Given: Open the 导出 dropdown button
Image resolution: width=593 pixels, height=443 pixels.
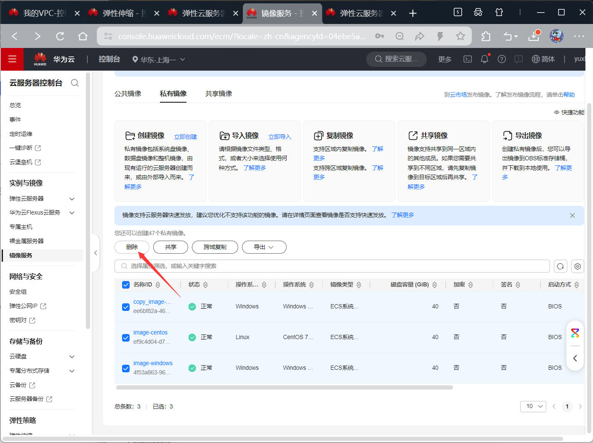Looking at the screenshot, I should (x=264, y=247).
